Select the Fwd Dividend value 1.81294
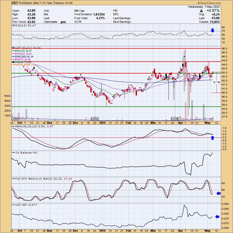 coord(99,14)
